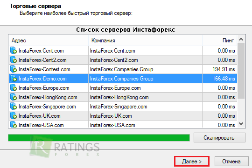
Task: Click company cell InstaForex-Europe.com
Action: tap(145, 88)
